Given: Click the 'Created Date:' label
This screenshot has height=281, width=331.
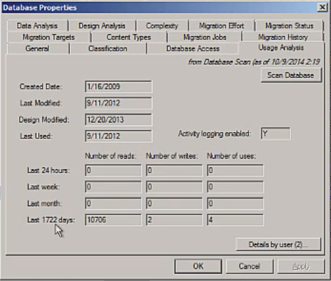Looking at the screenshot, I should pyautogui.click(x=41, y=86).
